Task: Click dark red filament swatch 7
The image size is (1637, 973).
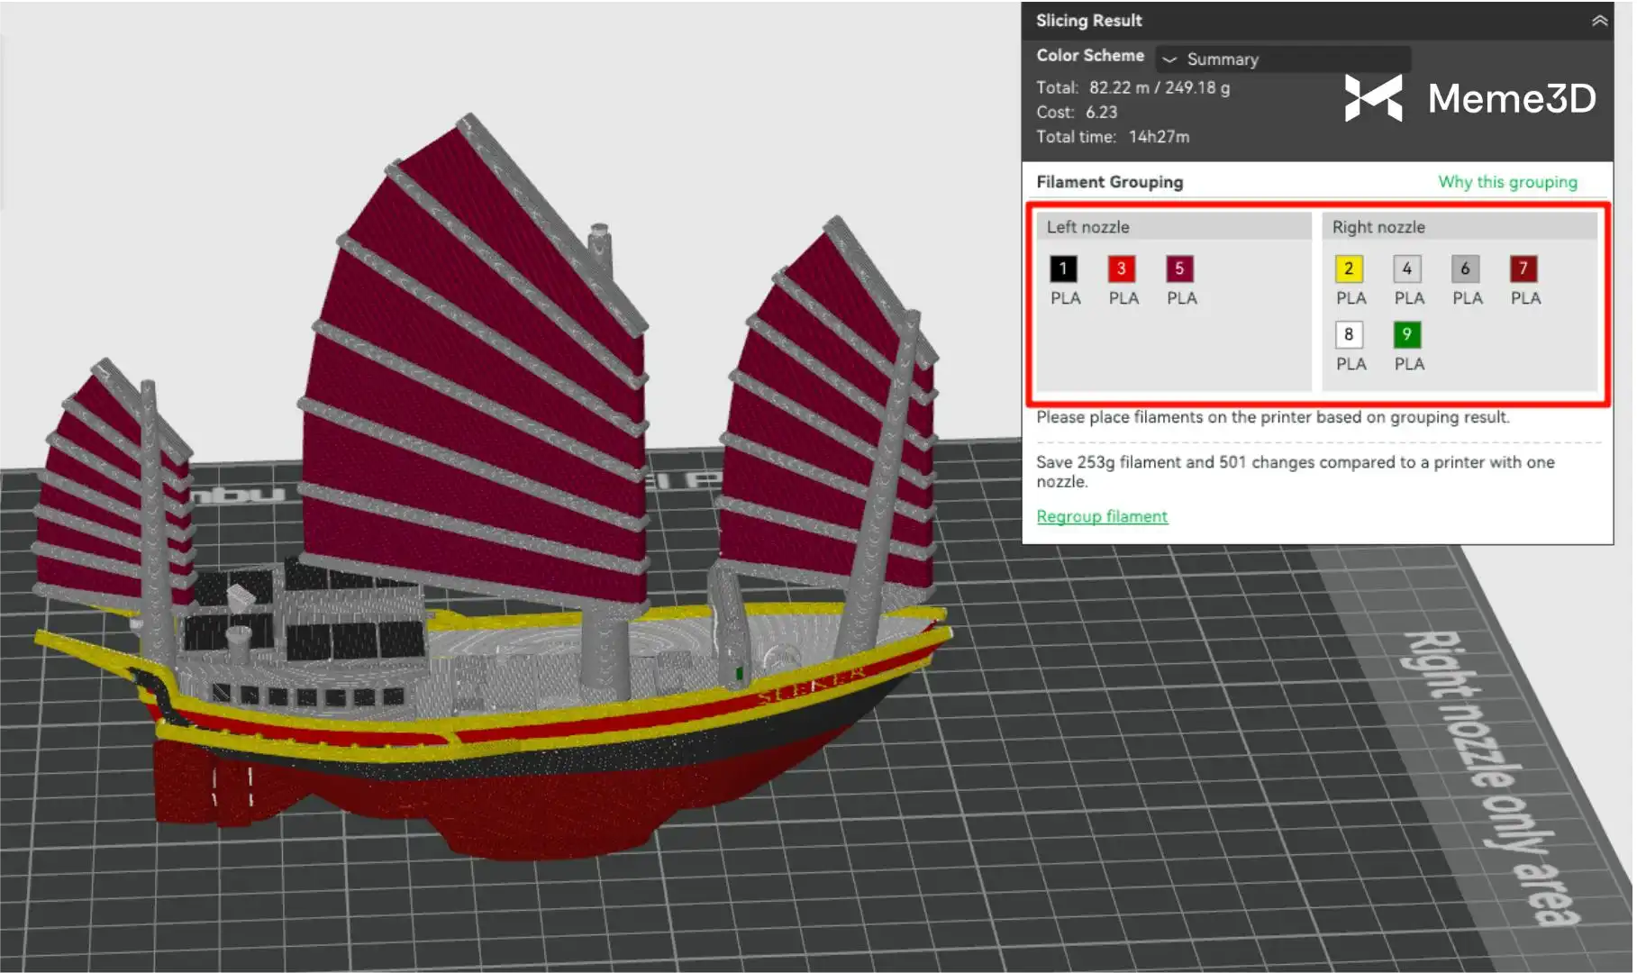Action: pyautogui.click(x=1523, y=268)
